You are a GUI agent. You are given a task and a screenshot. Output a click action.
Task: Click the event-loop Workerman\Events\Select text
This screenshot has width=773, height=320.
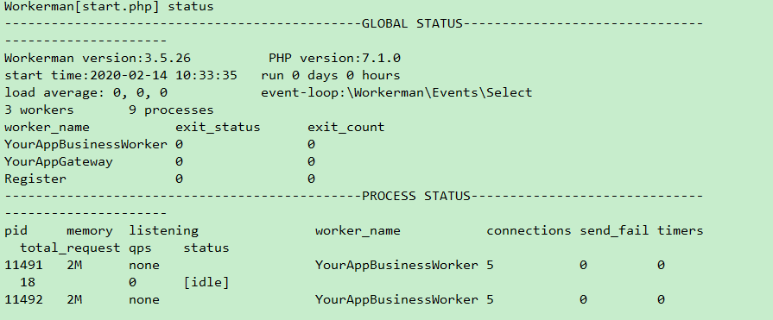[x=396, y=92]
